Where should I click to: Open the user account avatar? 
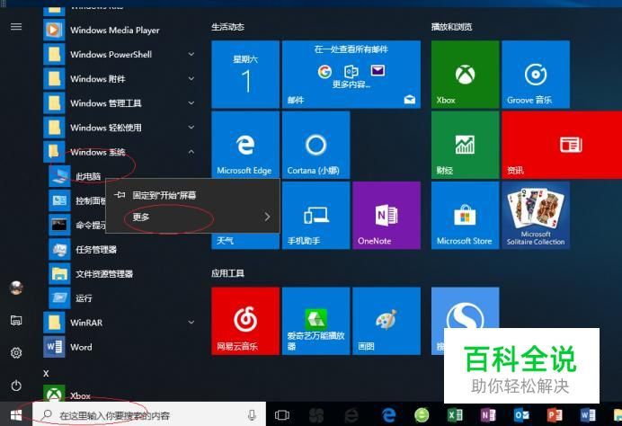[16, 288]
